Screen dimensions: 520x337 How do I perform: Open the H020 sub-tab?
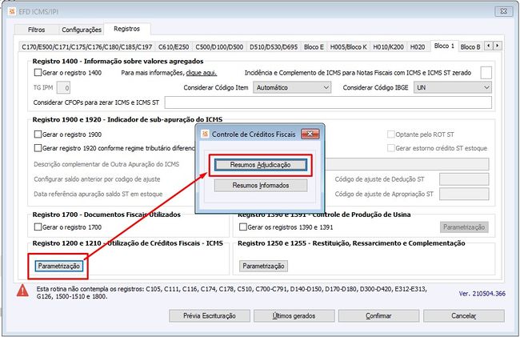418,46
